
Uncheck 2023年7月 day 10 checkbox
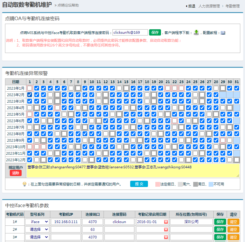[92, 127]
